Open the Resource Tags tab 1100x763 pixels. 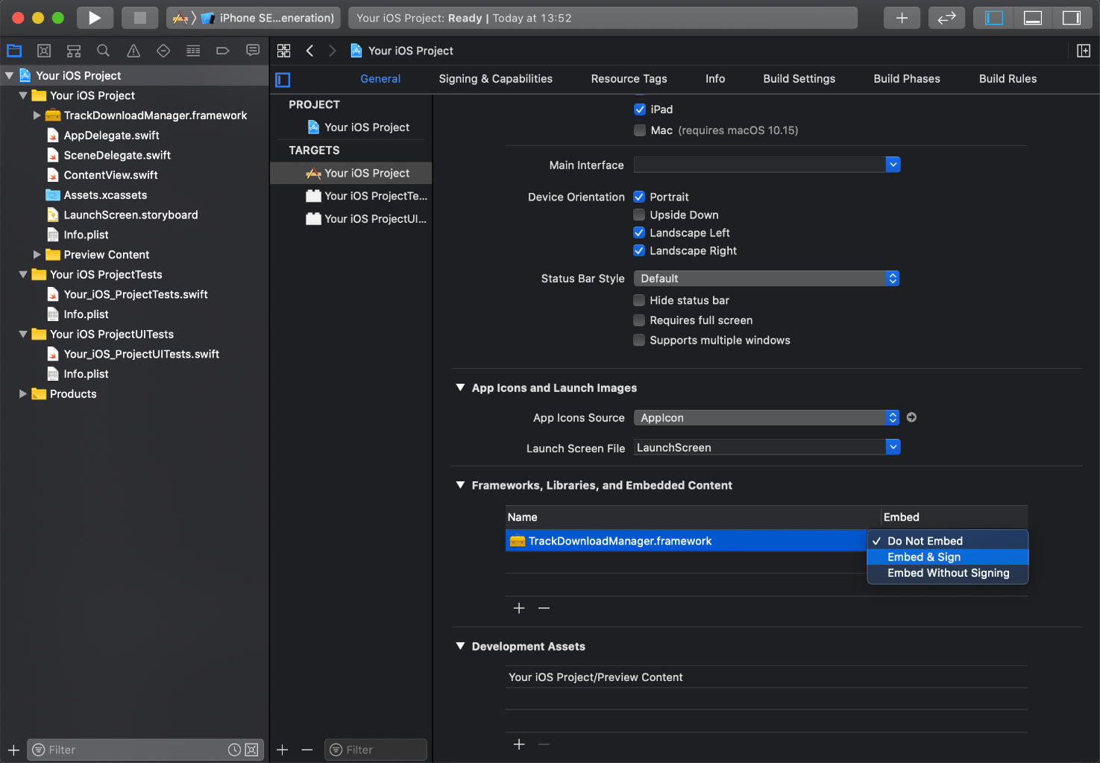tap(629, 79)
